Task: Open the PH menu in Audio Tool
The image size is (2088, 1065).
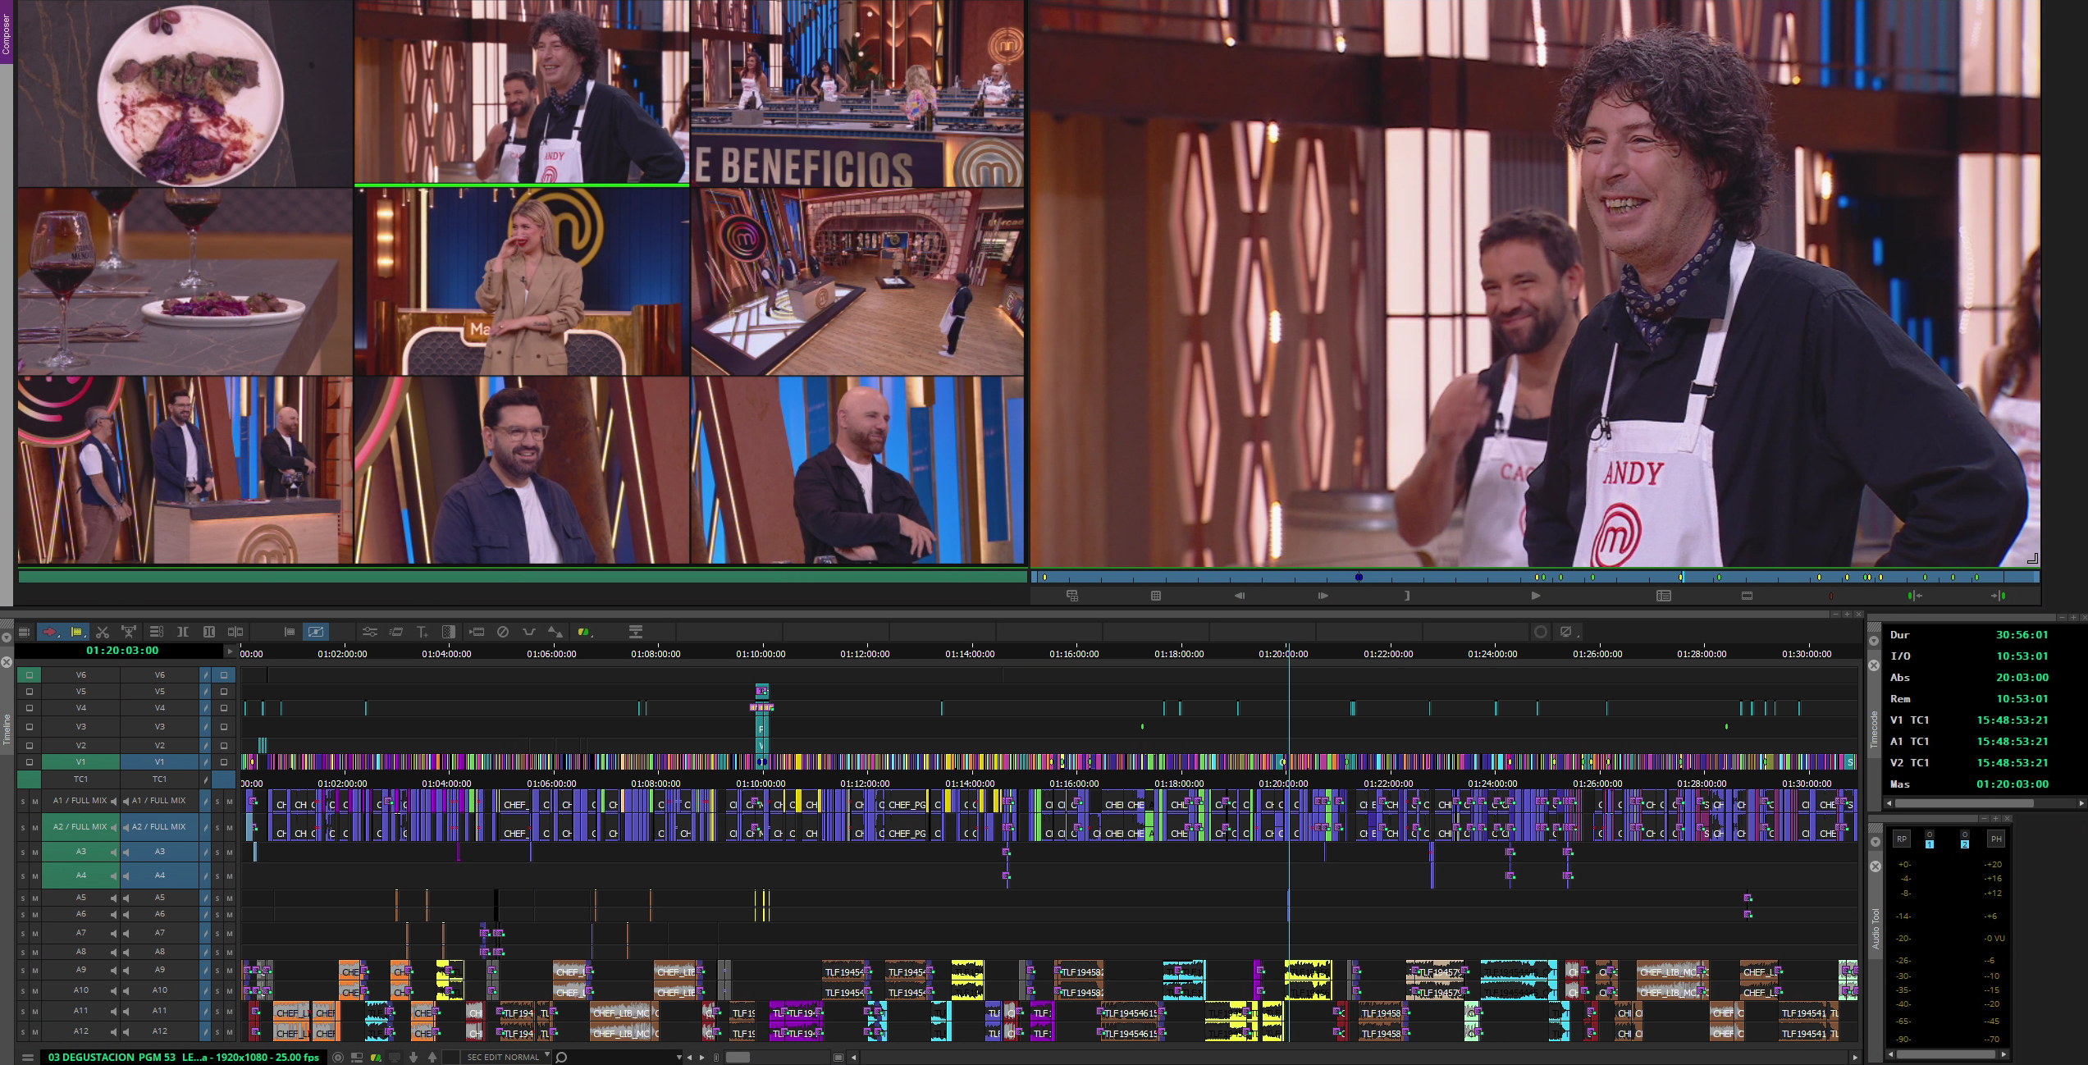Action: click(x=1996, y=839)
